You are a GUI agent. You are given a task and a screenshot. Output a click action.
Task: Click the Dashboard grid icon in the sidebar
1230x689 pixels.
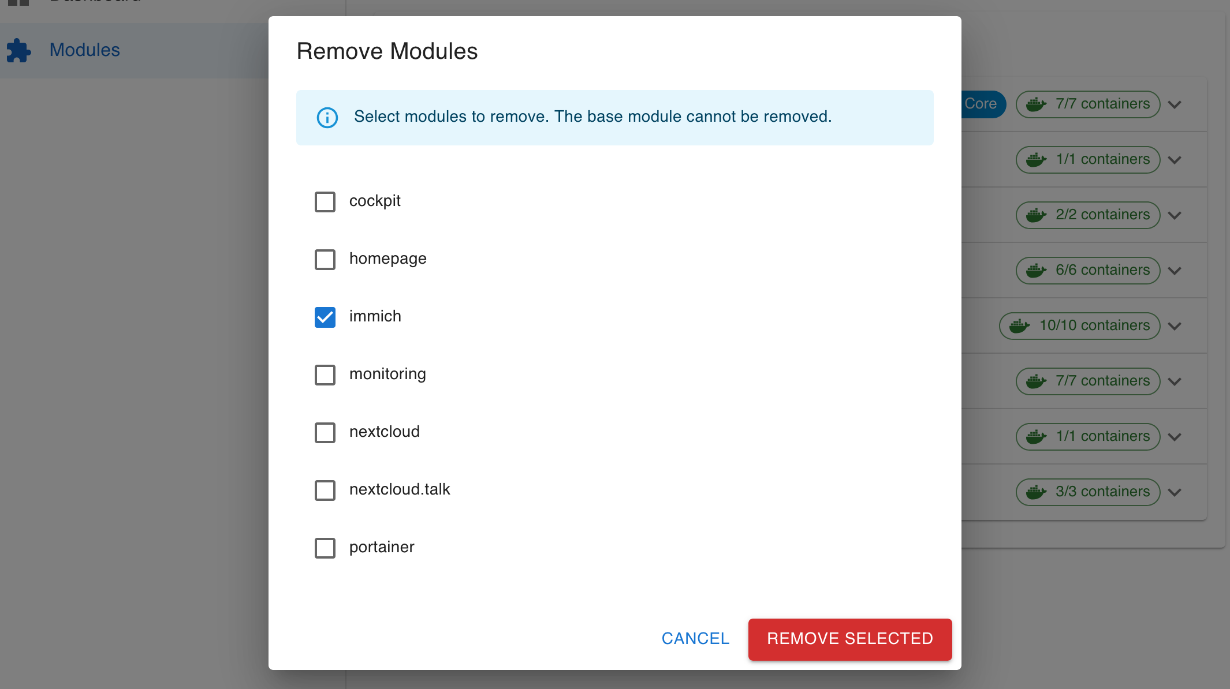click(18, 2)
